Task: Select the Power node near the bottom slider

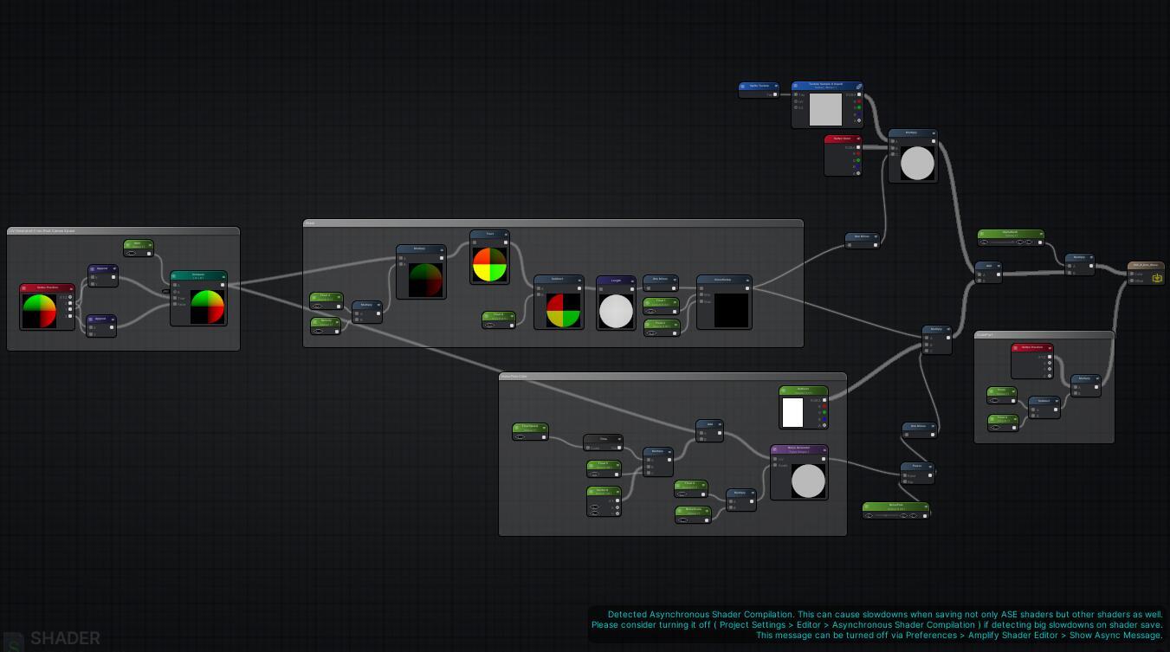Action: (917, 473)
